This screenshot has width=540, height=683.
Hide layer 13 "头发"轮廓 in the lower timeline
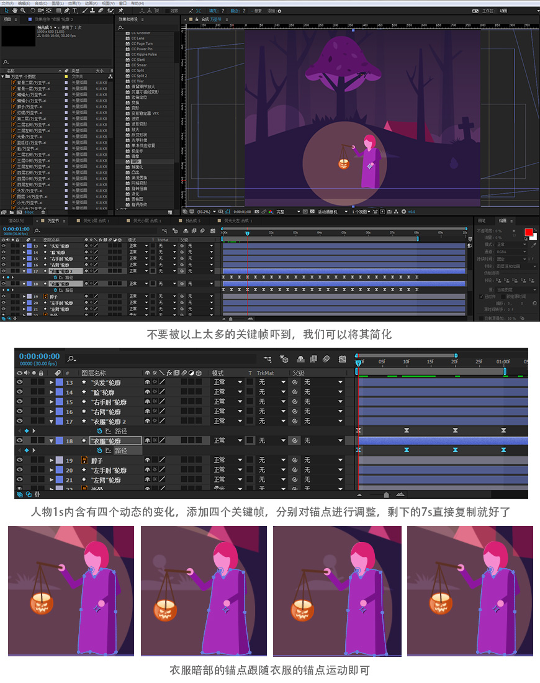click(x=20, y=382)
